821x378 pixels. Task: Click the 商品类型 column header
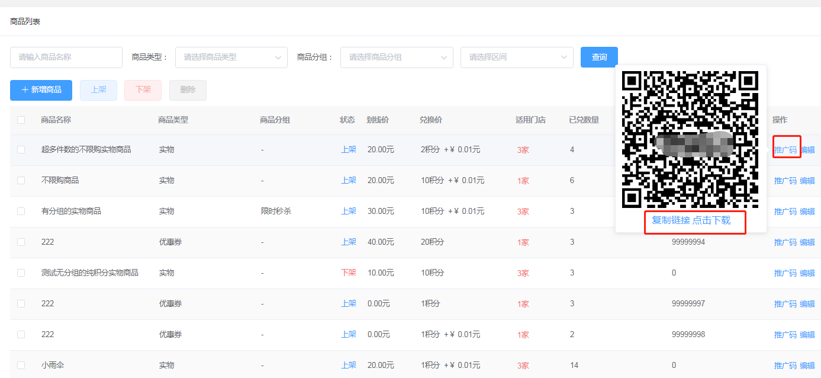[173, 120]
